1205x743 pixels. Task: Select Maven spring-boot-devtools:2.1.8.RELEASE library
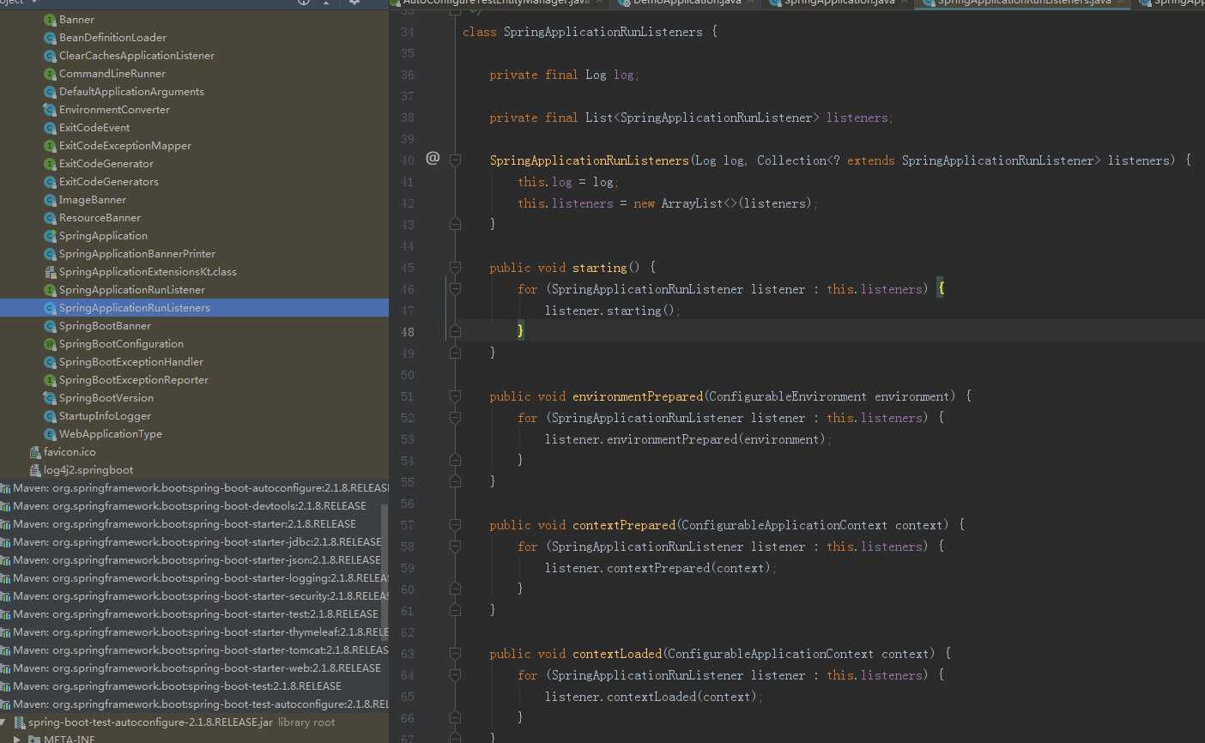[189, 506]
